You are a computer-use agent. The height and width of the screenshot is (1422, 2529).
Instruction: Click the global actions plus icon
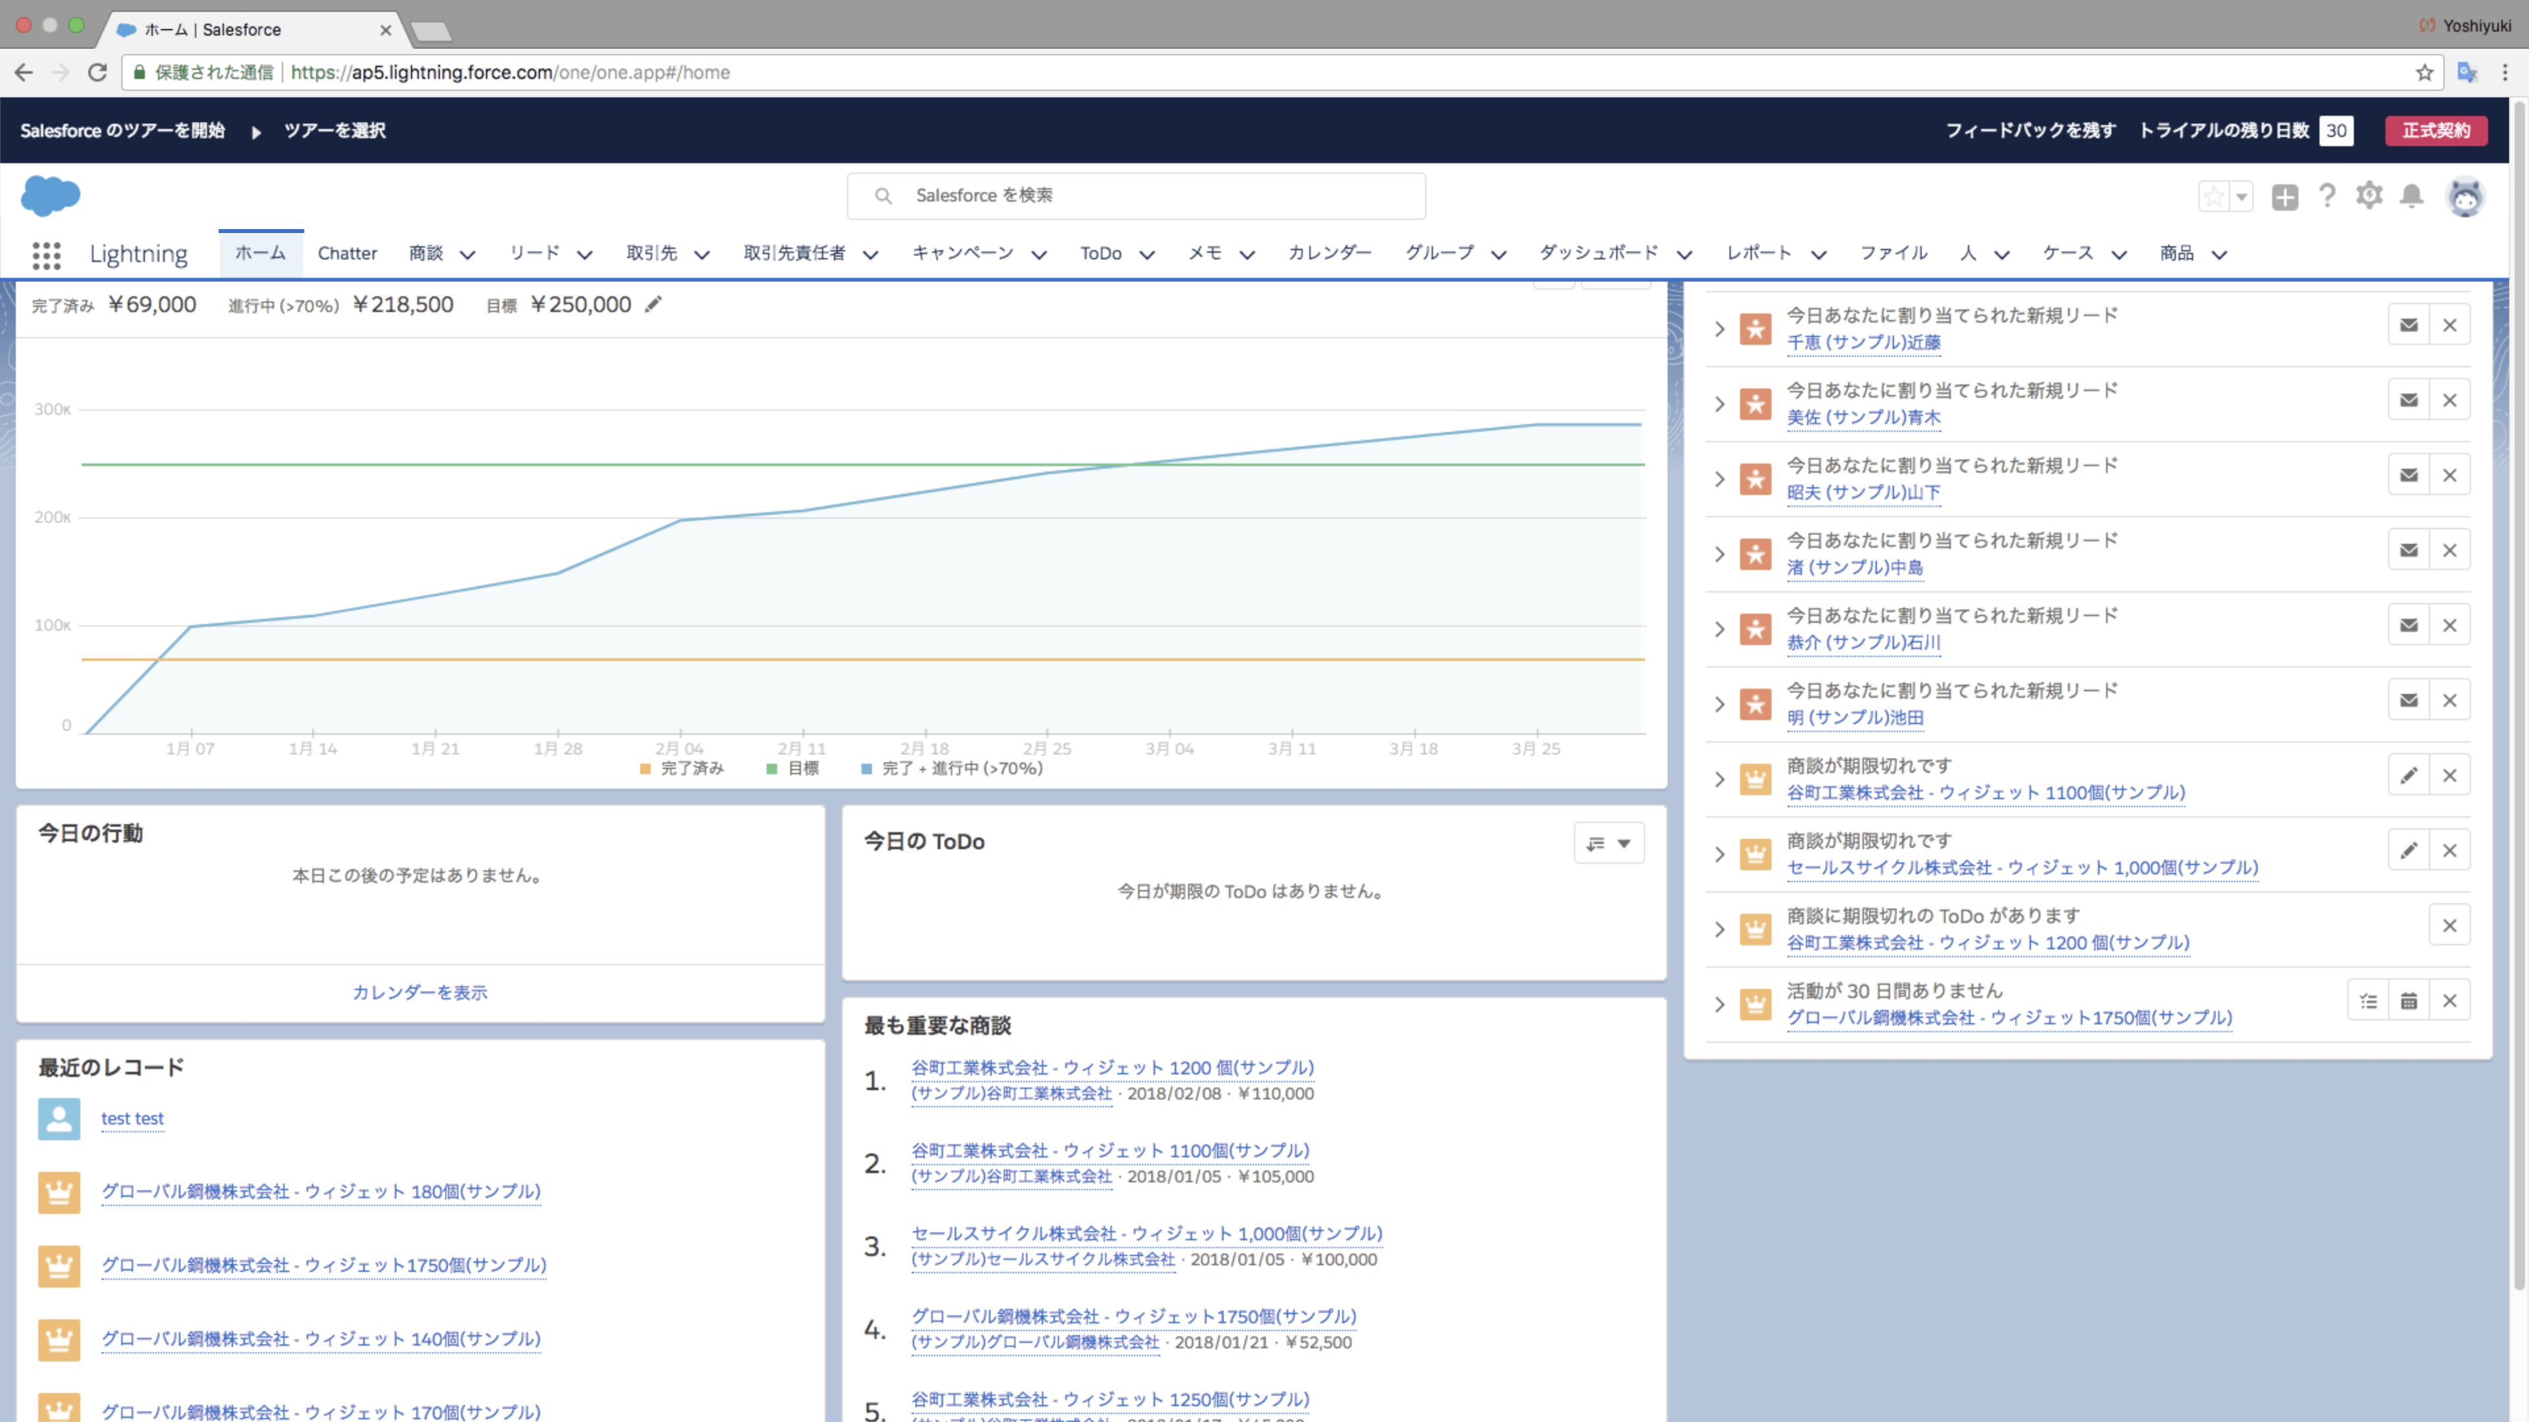coord(2285,196)
